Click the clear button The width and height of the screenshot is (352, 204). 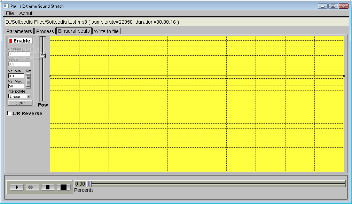pyautogui.click(x=20, y=103)
